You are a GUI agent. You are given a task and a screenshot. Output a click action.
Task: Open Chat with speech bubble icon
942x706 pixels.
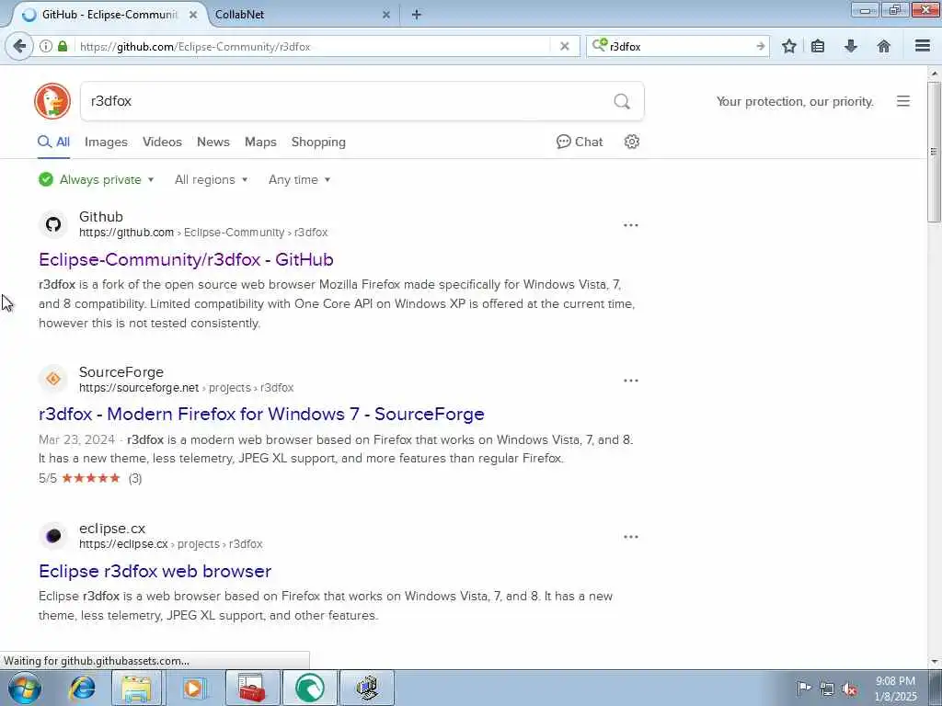click(x=580, y=142)
